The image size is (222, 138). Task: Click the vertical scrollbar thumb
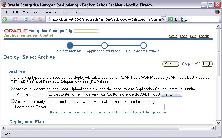coord(218,53)
